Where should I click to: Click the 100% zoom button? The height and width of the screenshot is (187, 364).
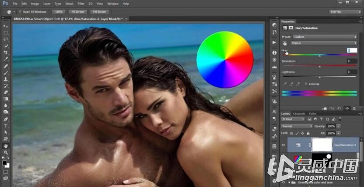[x=59, y=12]
